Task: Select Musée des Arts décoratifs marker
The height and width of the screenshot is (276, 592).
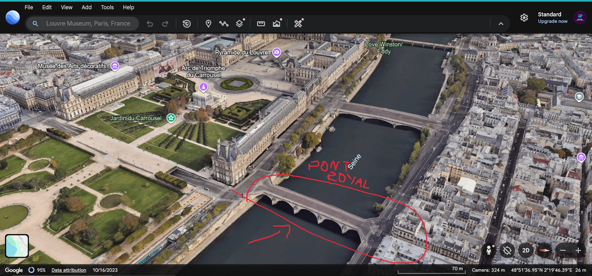Action: coord(115,66)
